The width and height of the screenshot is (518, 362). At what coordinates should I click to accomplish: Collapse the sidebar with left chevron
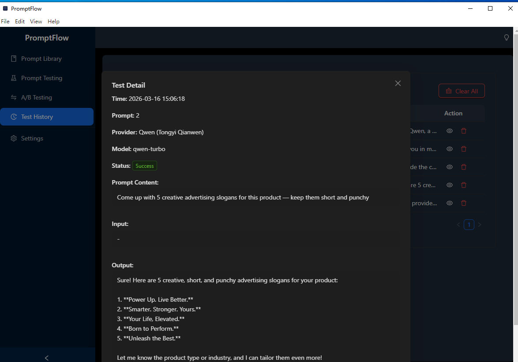click(47, 358)
